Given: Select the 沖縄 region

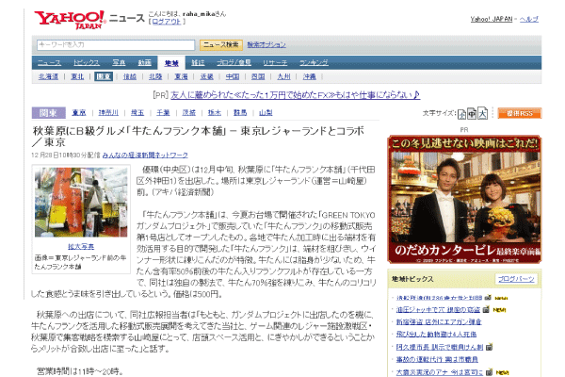Looking at the screenshot, I should pos(309,76).
